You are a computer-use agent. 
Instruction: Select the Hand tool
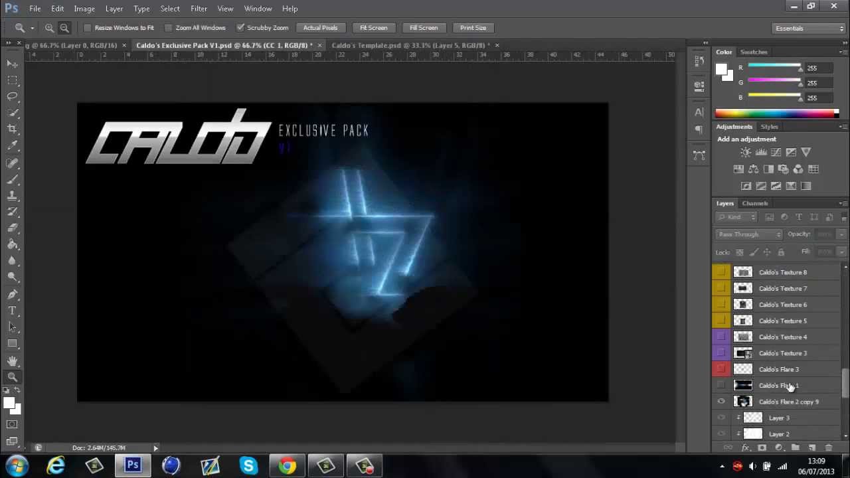[13, 360]
